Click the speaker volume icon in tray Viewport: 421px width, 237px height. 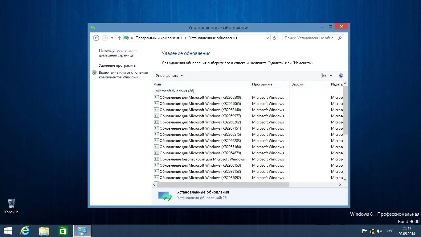[379, 231]
